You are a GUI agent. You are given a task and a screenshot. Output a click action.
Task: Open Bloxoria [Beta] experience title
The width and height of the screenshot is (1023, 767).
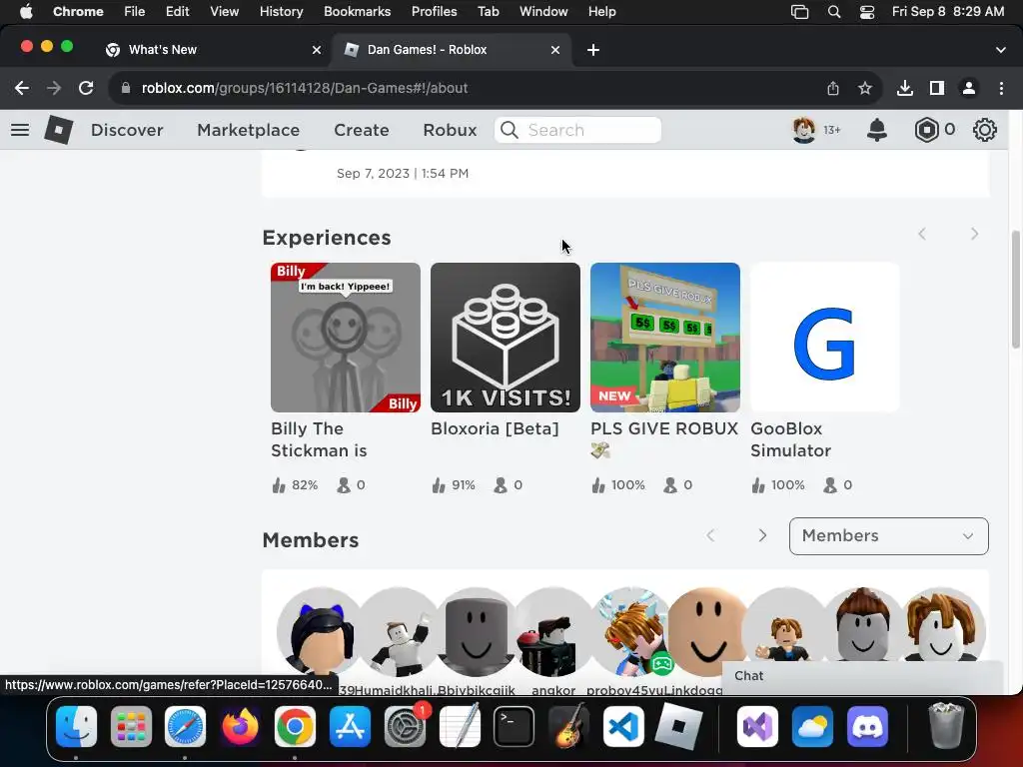pos(495,428)
